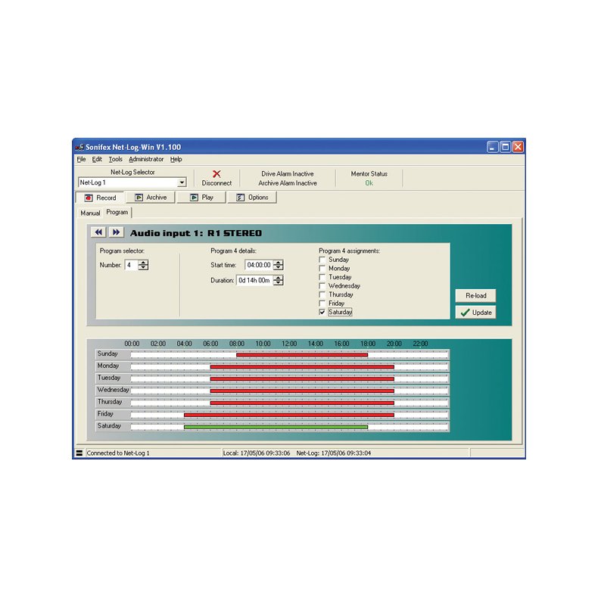Image resolution: width=598 pixels, height=598 pixels.
Task: Tick the Tuesday assignment checkbox
Action: (322, 277)
